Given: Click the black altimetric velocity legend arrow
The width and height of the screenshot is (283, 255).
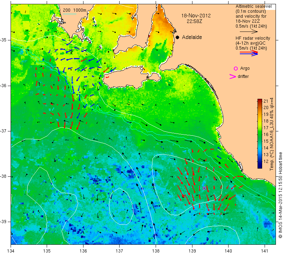Looking at the screenshot, I should click(x=249, y=32).
